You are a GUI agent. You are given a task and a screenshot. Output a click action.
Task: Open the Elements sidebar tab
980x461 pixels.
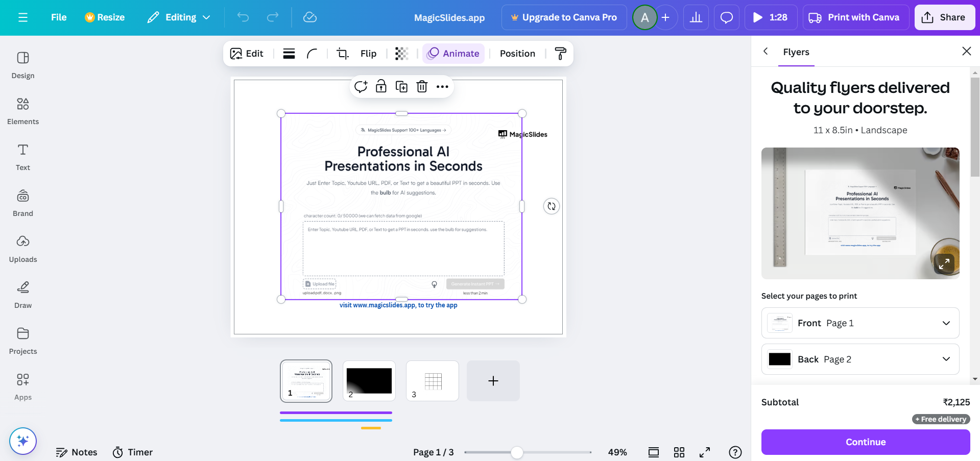click(23, 111)
